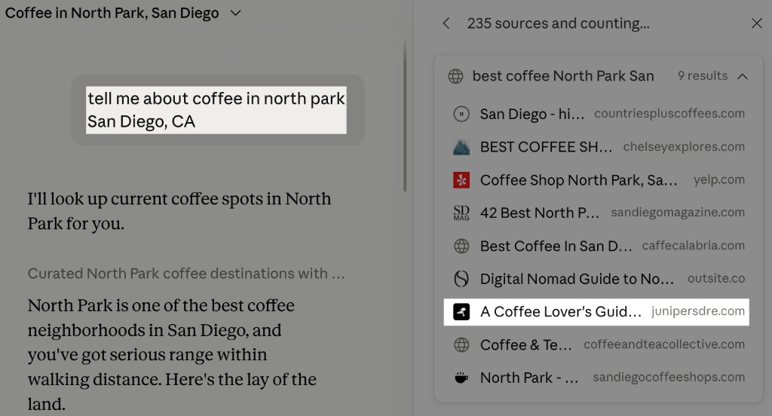Open A Coffee Lover's Guide junipersdre.com source
Viewport: 772px width, 416px height.
597,312
